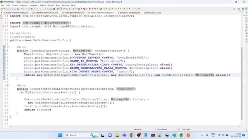Click the 'localhost:9092' string on line 26
Screen dimensions: 248x139
(131, 58)
